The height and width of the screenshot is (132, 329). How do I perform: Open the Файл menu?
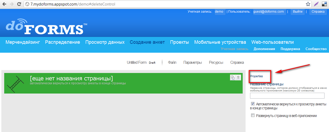pyautogui.click(x=172, y=62)
